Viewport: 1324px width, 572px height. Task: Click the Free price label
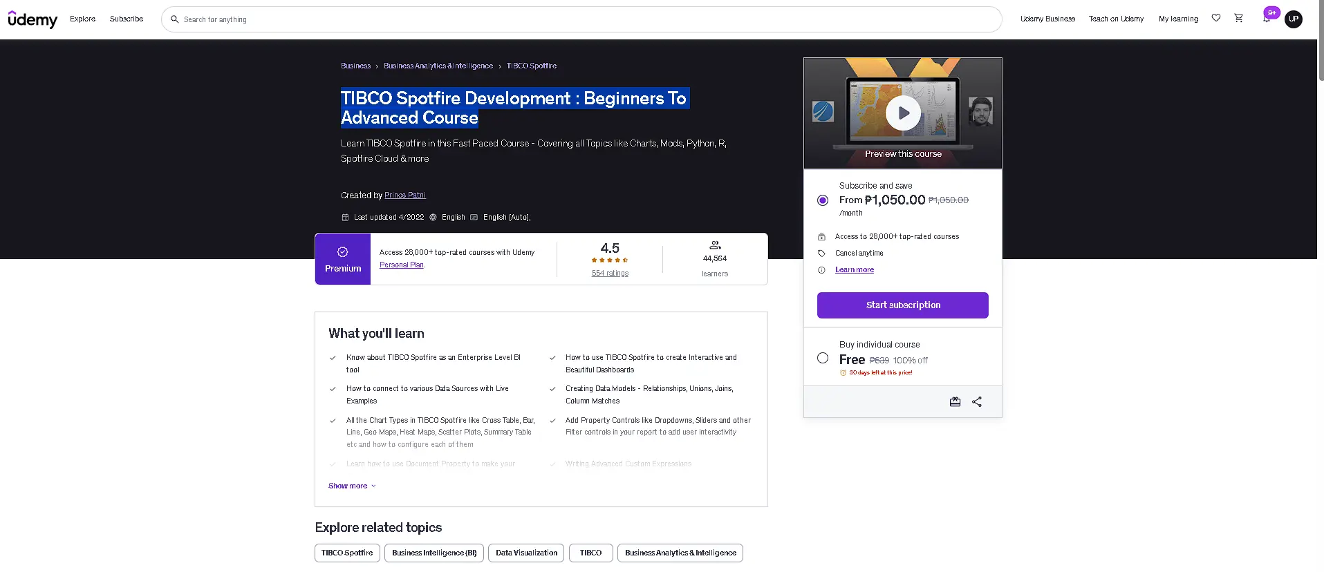[x=852, y=360]
